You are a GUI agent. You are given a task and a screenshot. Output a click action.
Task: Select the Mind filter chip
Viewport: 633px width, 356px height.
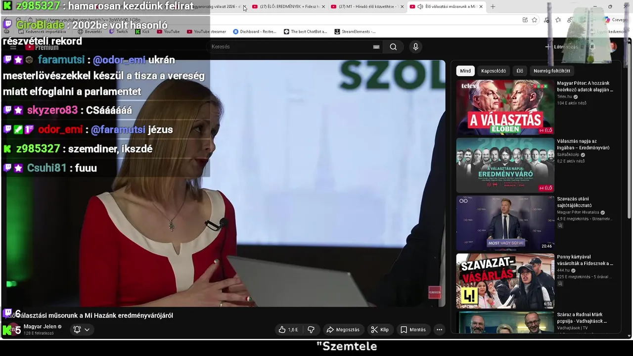pyautogui.click(x=465, y=71)
